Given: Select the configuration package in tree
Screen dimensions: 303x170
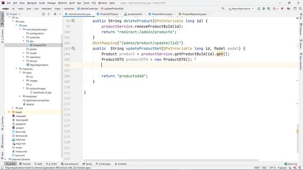Looking at the screenshot, I should pos(35,34).
